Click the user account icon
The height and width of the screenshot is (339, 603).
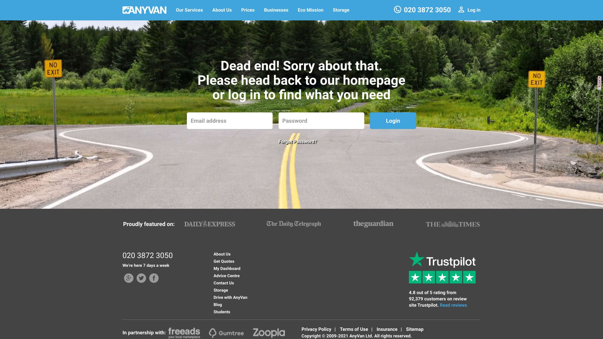click(461, 10)
